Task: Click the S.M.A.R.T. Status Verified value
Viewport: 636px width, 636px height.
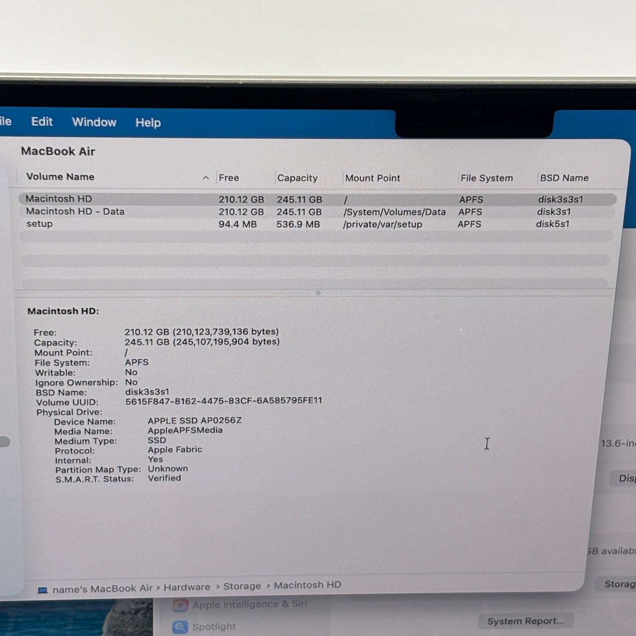Action: coord(164,478)
